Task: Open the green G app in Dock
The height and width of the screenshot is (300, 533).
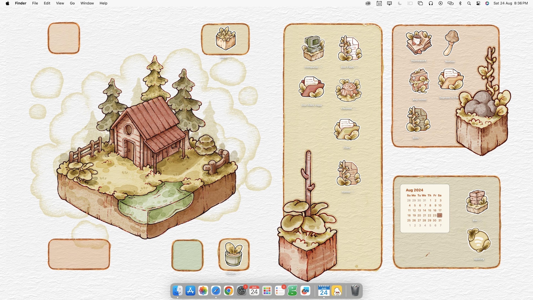Action: point(292,291)
